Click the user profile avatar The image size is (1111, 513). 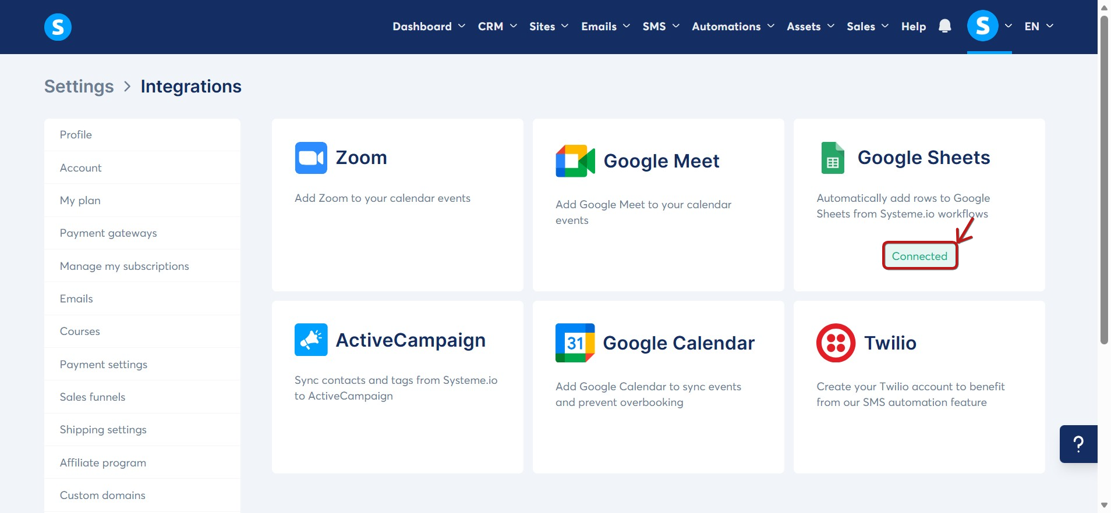point(982,26)
